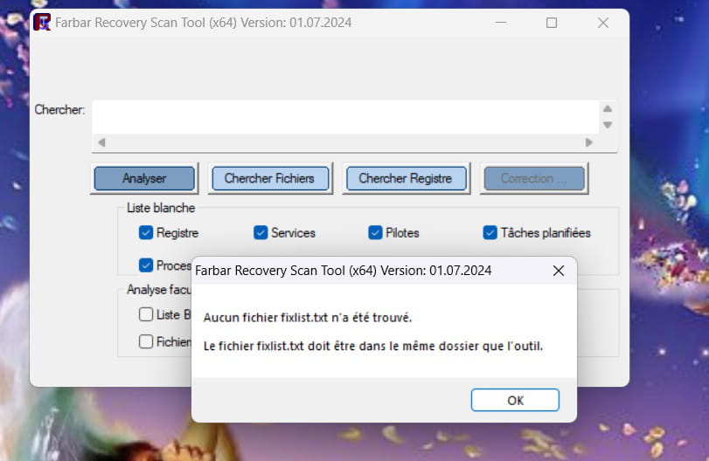Image resolution: width=709 pixels, height=461 pixels.
Task: Uncheck the Registre whitelist checkbox
Action: (146, 232)
